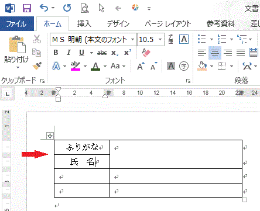This screenshot has width=260, height=211.
Task: Click the Multilevel list icon
Action: point(242,39)
